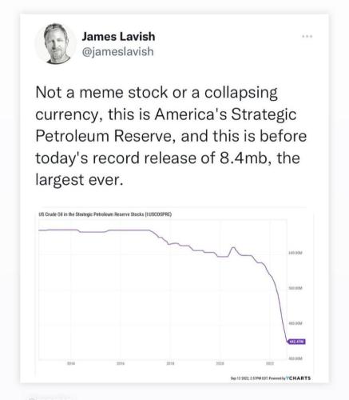
Task: Click the purple 442.47M value tag
Action: pos(296,342)
